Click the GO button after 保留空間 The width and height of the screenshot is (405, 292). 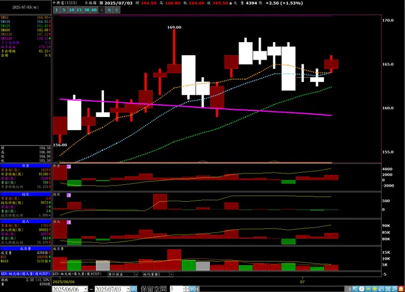coord(193,289)
